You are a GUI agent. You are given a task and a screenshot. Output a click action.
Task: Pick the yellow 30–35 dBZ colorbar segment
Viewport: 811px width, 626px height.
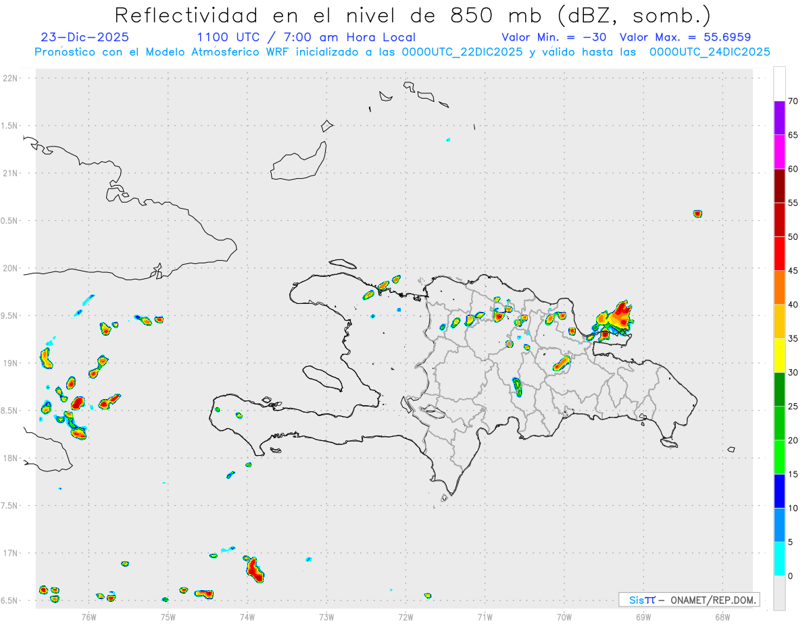click(x=779, y=355)
